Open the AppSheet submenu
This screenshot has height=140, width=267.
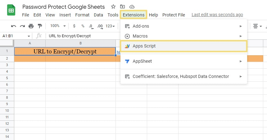point(183,61)
